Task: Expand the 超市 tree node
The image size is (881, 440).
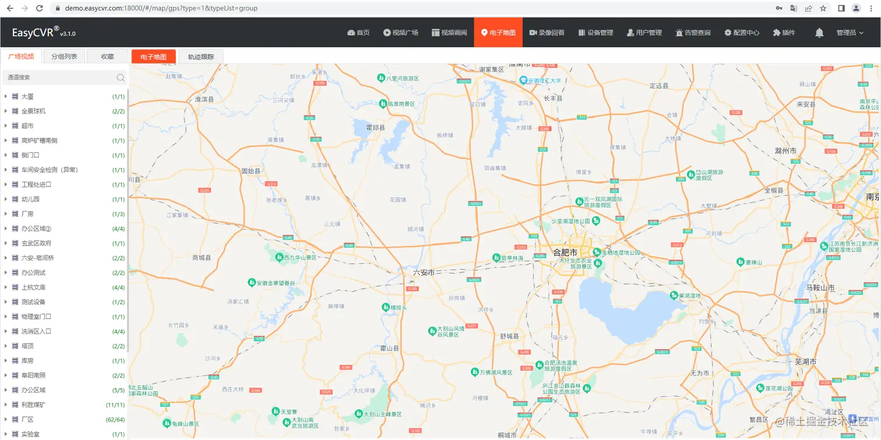Action: click(x=6, y=126)
